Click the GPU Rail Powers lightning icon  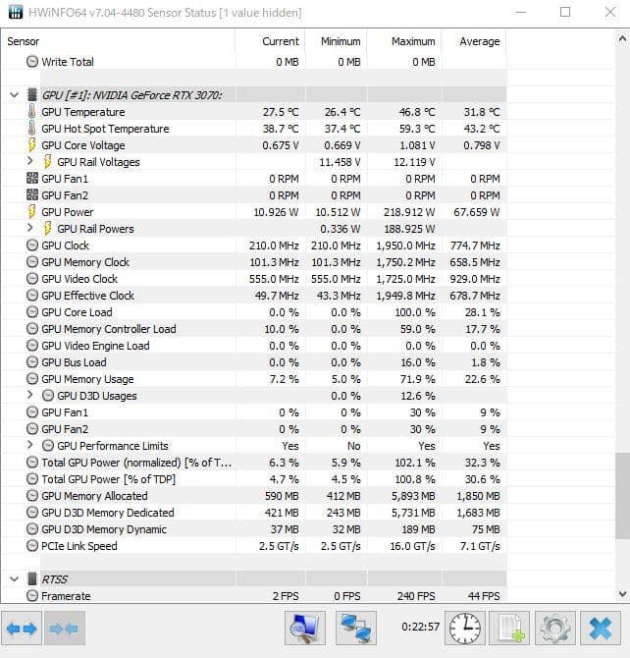[x=48, y=229]
